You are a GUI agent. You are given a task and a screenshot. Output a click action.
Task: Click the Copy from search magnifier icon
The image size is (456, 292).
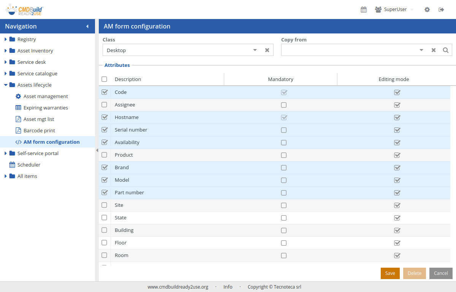point(446,50)
